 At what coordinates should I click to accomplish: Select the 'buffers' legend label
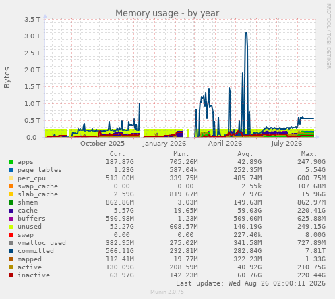[x=32, y=219]
